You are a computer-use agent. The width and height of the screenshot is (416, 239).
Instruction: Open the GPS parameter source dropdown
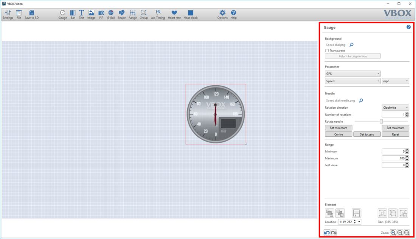[352, 73]
